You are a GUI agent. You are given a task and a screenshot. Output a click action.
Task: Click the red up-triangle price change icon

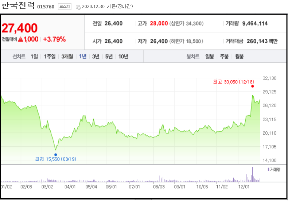pyautogui.click(x=20, y=39)
